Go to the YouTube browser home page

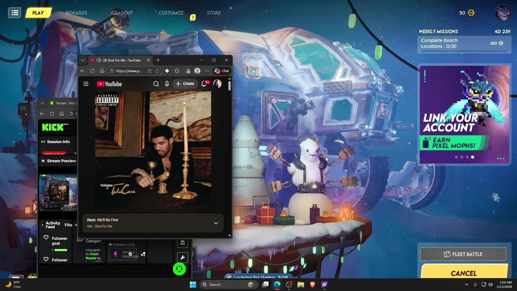point(102,71)
